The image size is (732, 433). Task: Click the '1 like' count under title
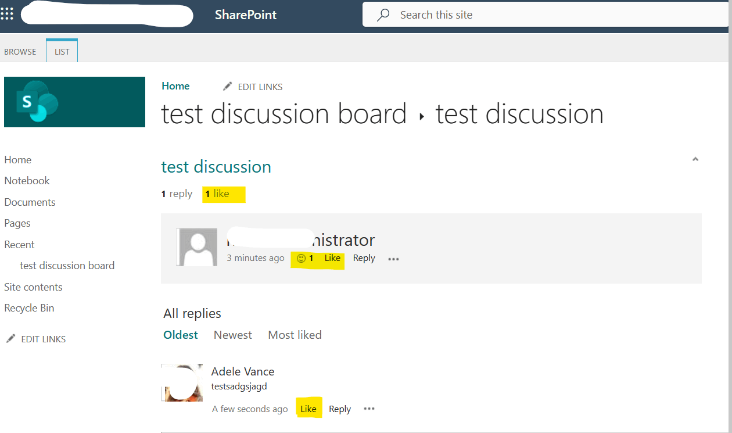(217, 194)
